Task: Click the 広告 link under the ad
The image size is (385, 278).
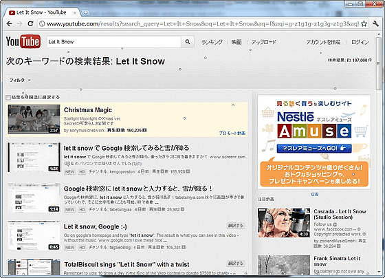Action: (315, 195)
